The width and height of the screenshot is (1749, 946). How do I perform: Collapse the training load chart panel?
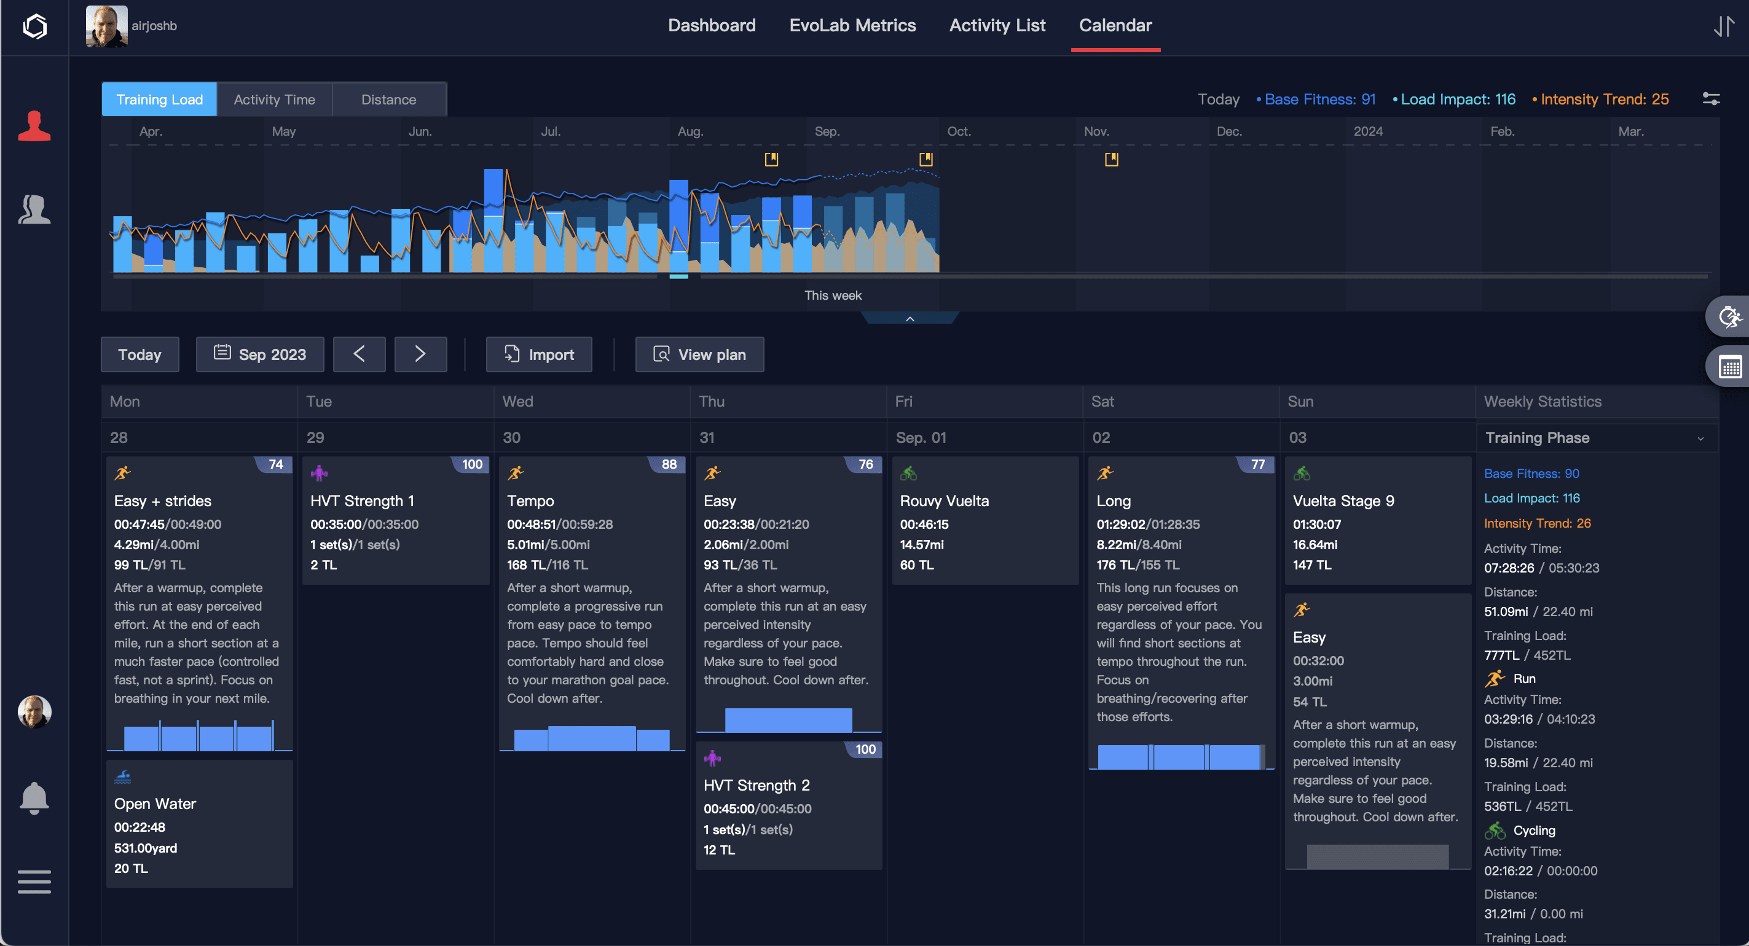pos(910,318)
